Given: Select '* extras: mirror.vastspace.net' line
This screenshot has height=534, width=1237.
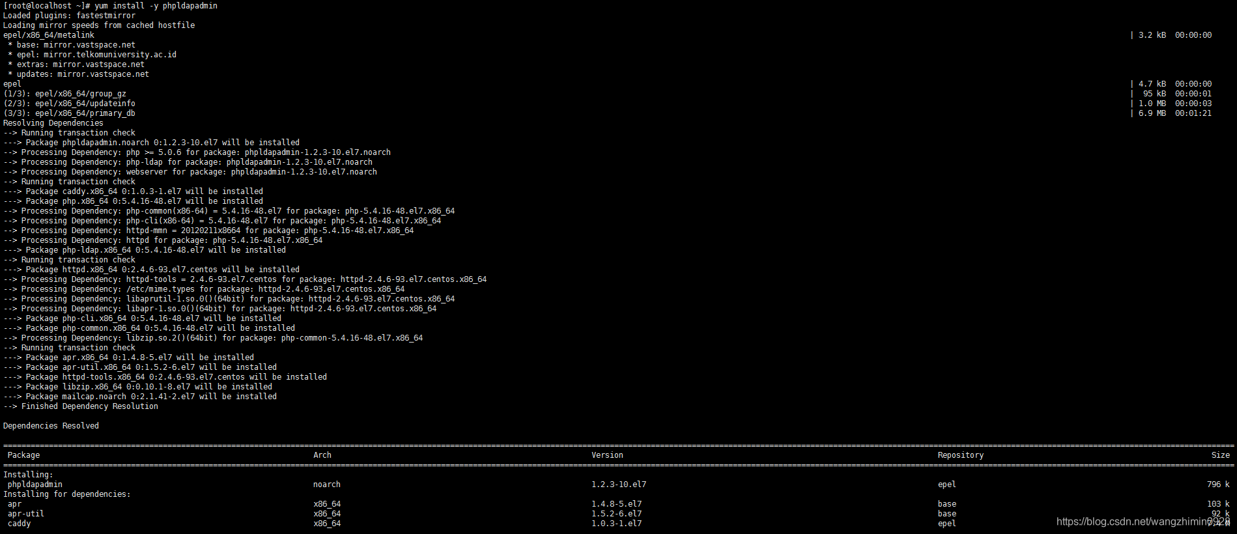Looking at the screenshot, I should [76, 64].
